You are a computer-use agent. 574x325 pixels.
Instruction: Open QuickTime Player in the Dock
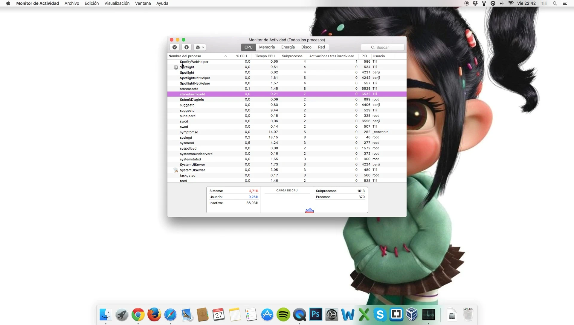click(x=299, y=314)
